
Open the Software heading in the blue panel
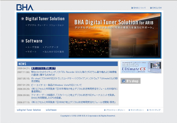[34, 41]
